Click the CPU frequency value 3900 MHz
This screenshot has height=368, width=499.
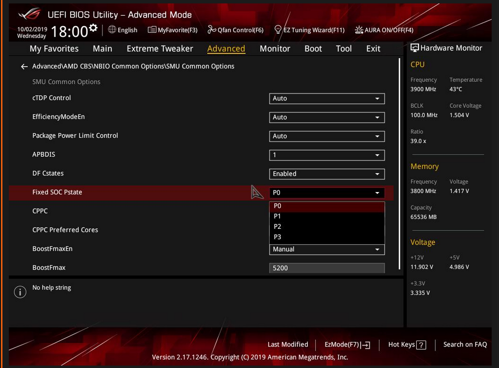click(x=423, y=89)
